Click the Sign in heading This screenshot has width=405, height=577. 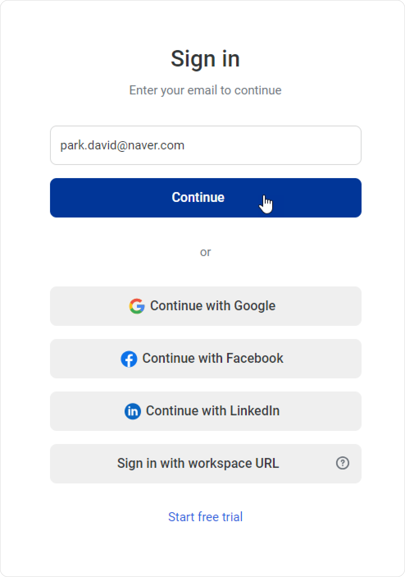point(205,59)
